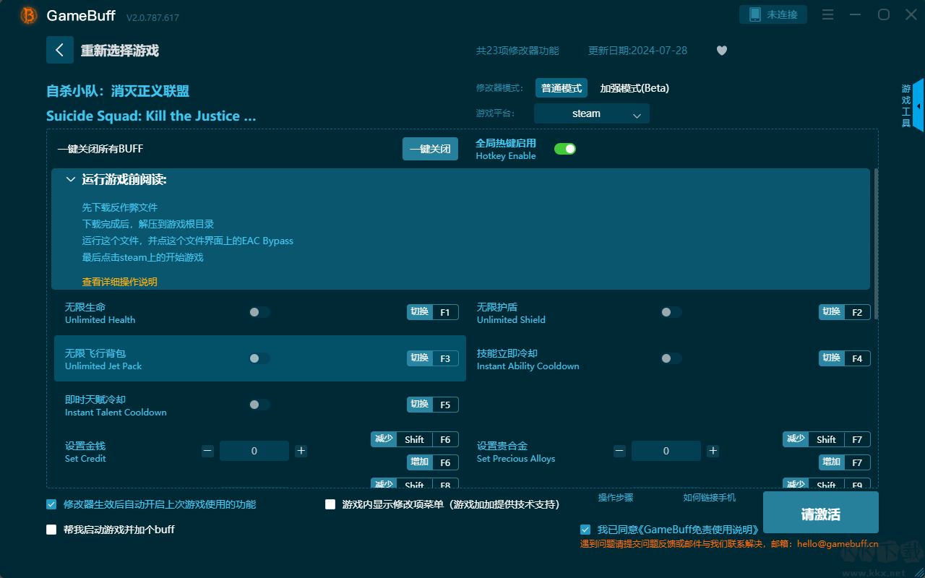
Task: Click 一键关闭 to disable all buffs
Action: tap(430, 149)
